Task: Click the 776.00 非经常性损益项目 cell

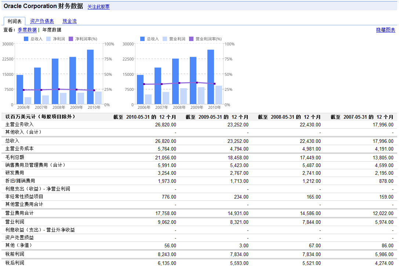Action: coord(169,197)
